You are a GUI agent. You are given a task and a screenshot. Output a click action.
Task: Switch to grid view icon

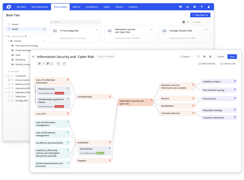pos(184,22)
